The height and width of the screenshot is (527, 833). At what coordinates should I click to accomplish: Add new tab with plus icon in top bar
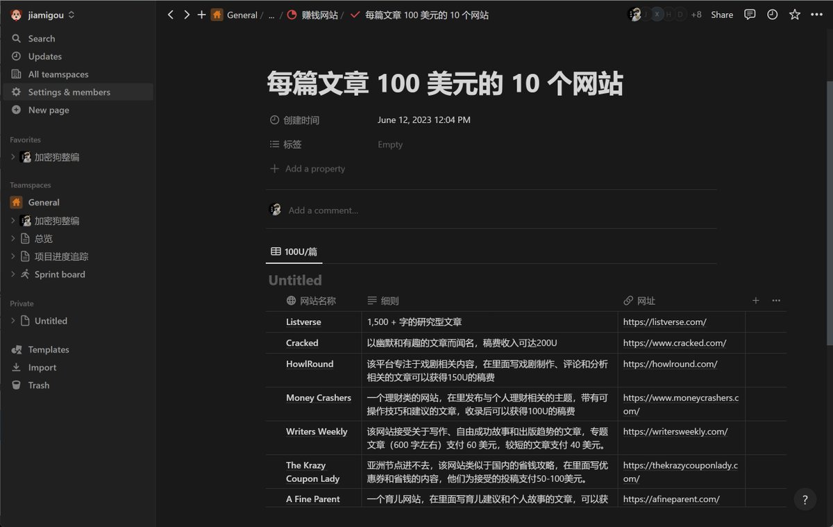(x=201, y=15)
